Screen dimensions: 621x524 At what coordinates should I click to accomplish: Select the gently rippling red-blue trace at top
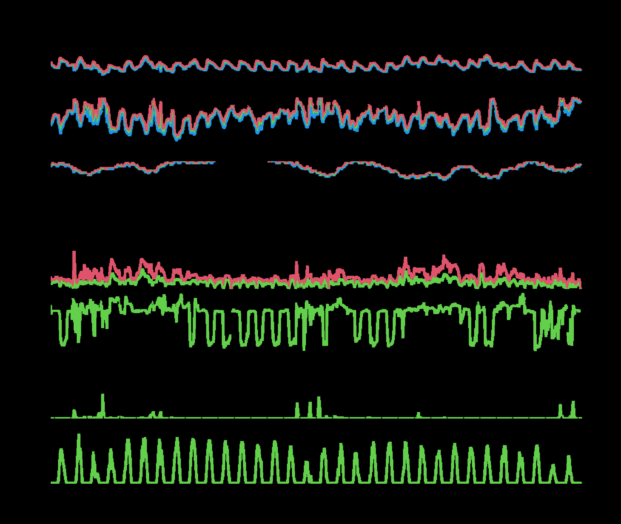click(316, 65)
